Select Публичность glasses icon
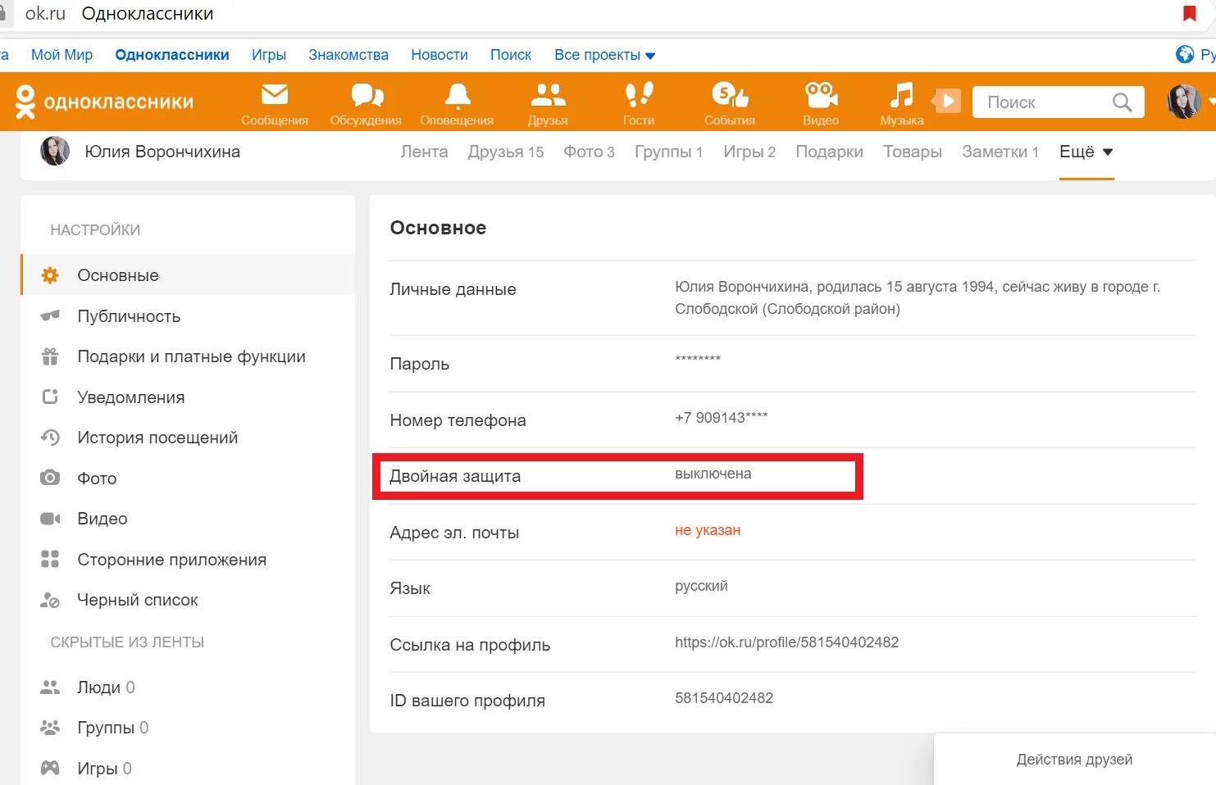1216x785 pixels. click(50, 315)
